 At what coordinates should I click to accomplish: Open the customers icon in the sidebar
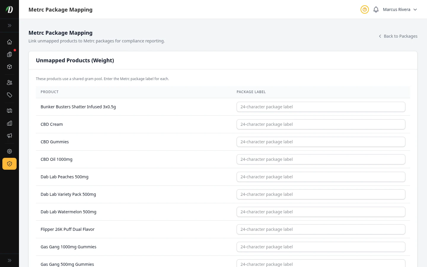tap(9, 82)
